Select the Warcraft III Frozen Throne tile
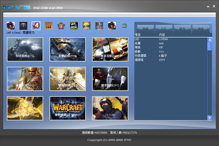The image size is (219, 146). click(x=68, y=108)
